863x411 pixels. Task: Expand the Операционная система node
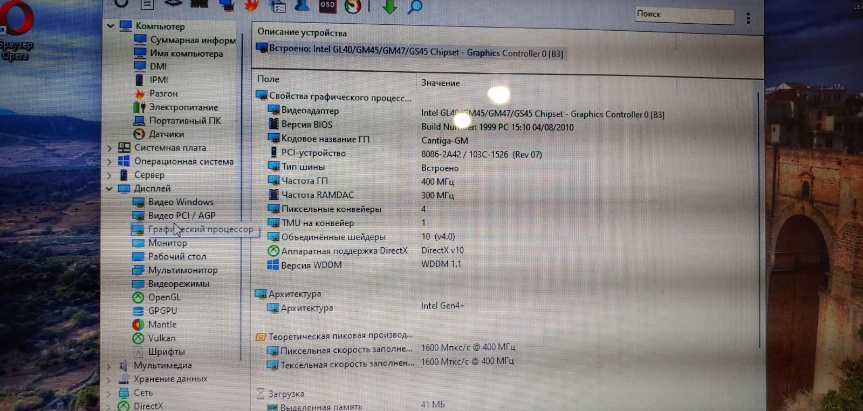(x=109, y=161)
